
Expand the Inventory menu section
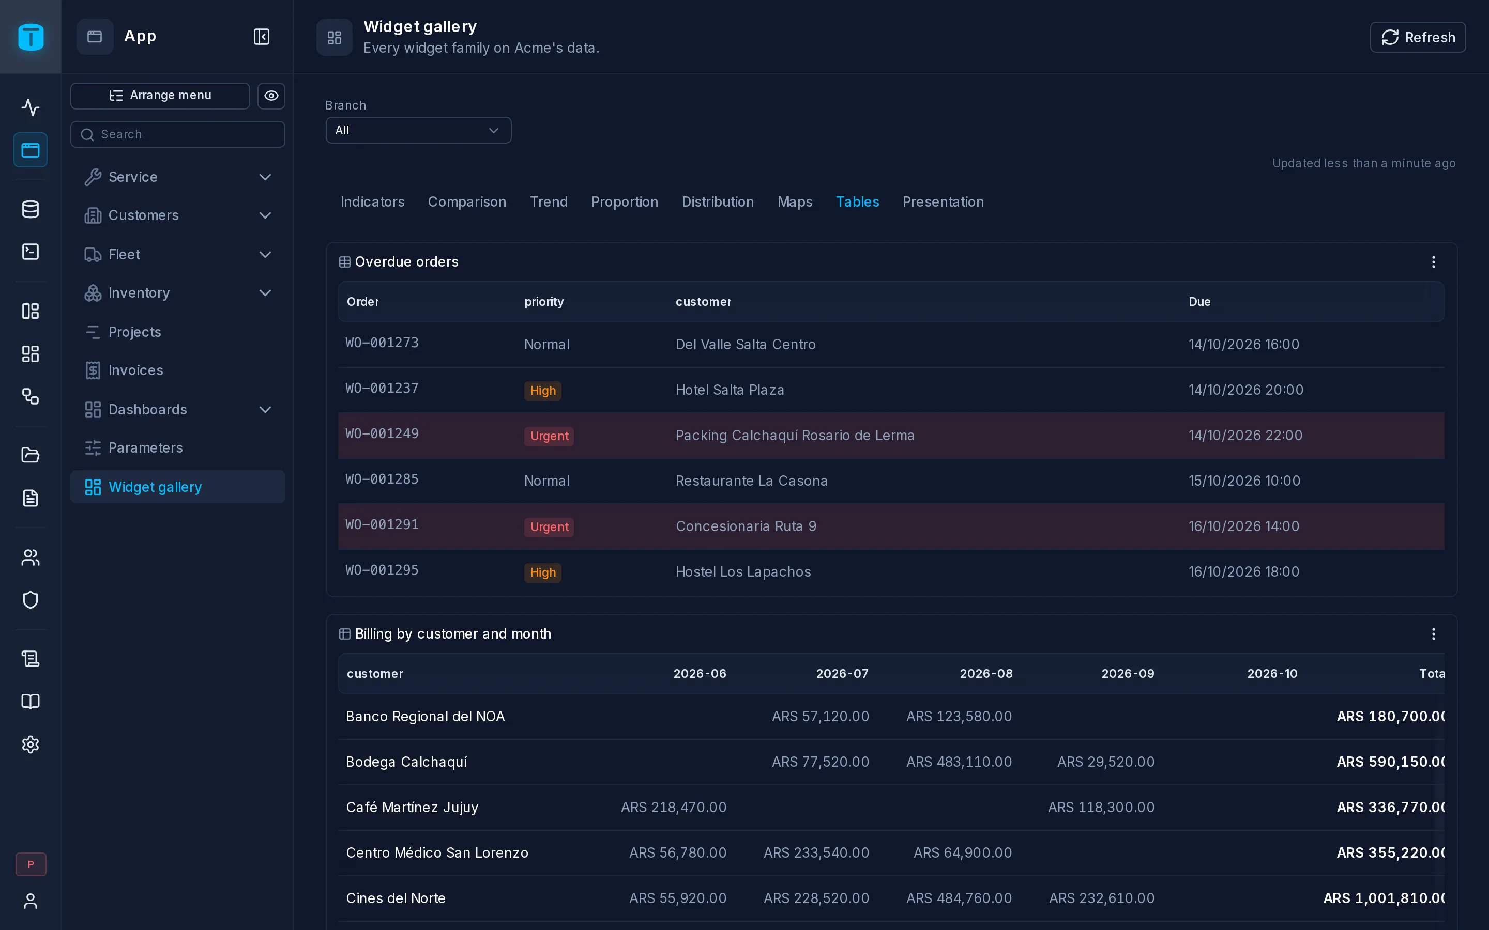(x=178, y=293)
